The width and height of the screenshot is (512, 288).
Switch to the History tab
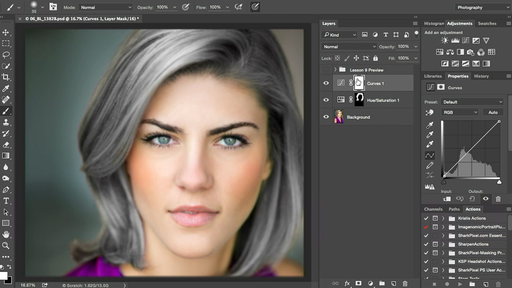[481, 76]
